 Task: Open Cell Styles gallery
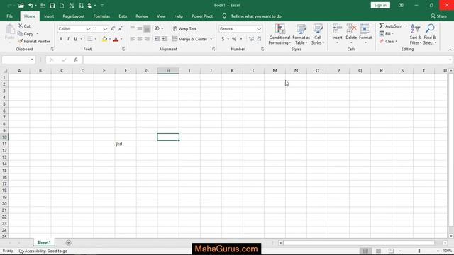[x=318, y=35]
